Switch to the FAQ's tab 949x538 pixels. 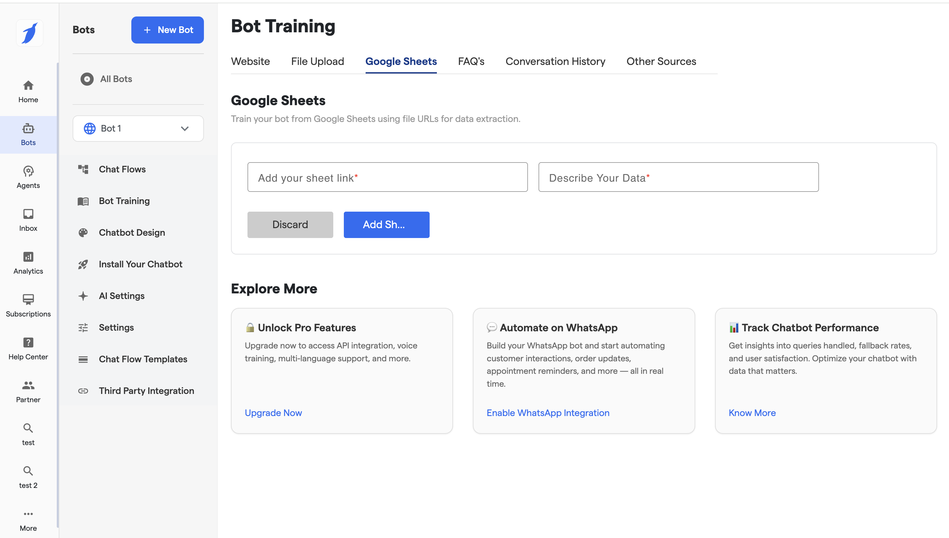pyautogui.click(x=471, y=61)
